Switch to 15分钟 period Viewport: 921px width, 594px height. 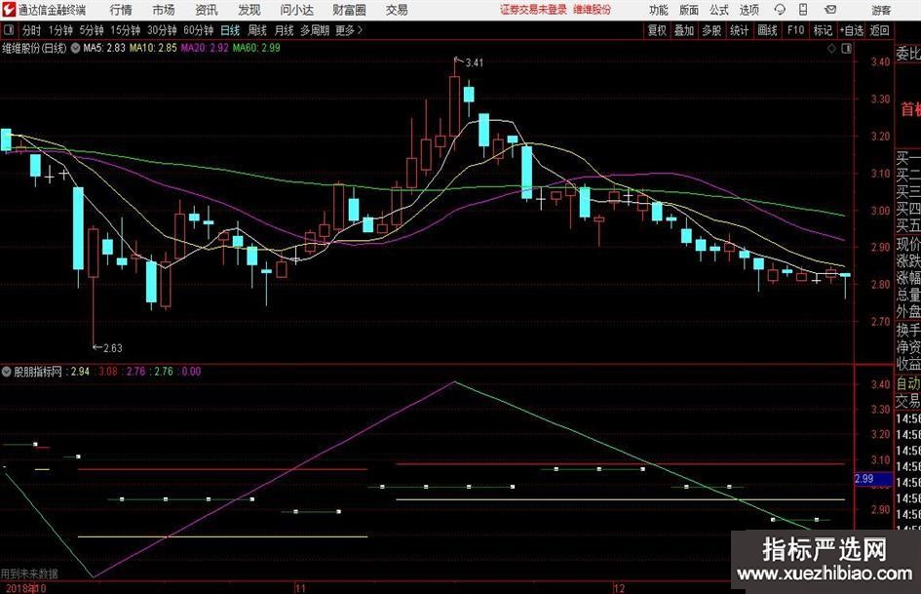pyautogui.click(x=126, y=30)
